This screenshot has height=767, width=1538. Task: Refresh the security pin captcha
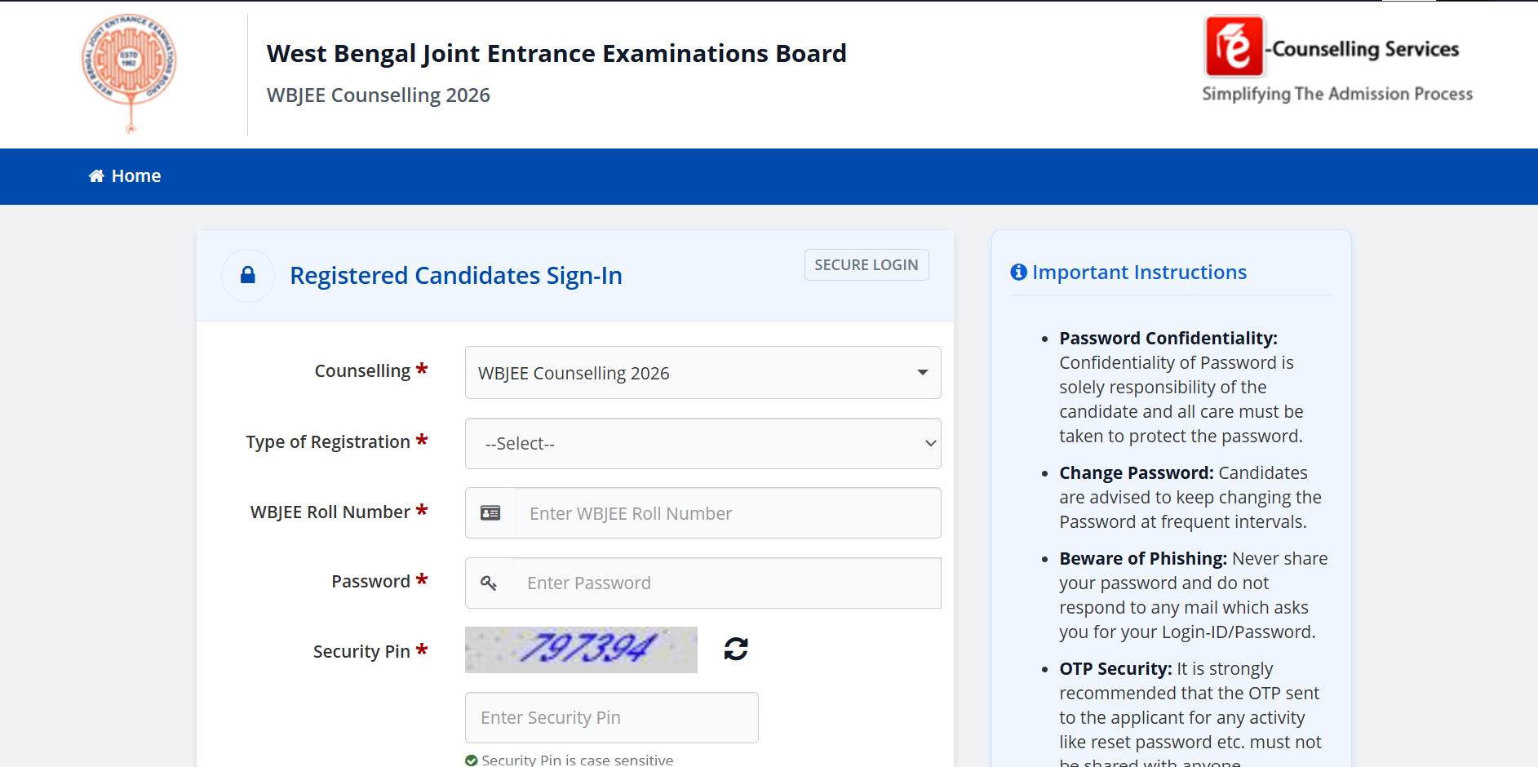(x=736, y=649)
